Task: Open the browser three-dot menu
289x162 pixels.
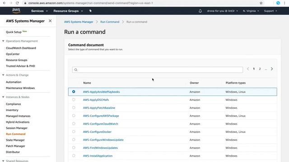Action: tap(284, 3)
